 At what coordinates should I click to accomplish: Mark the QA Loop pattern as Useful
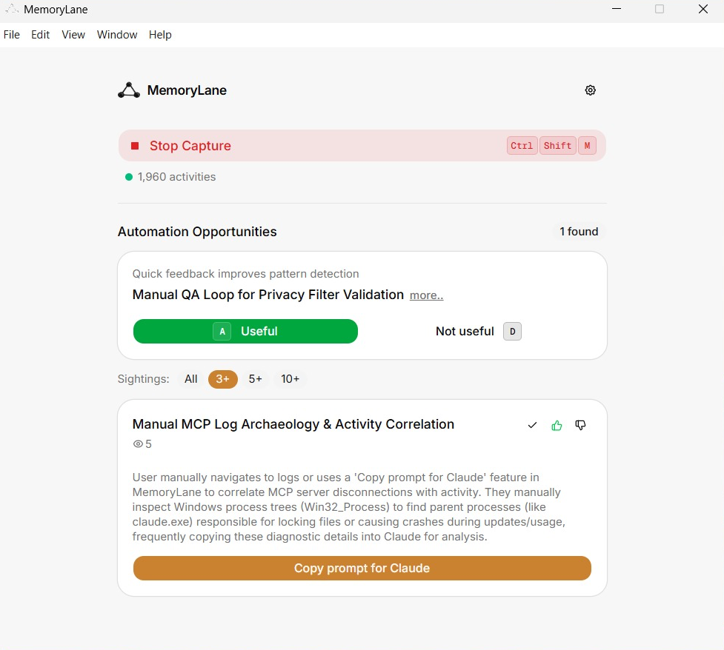[245, 332]
